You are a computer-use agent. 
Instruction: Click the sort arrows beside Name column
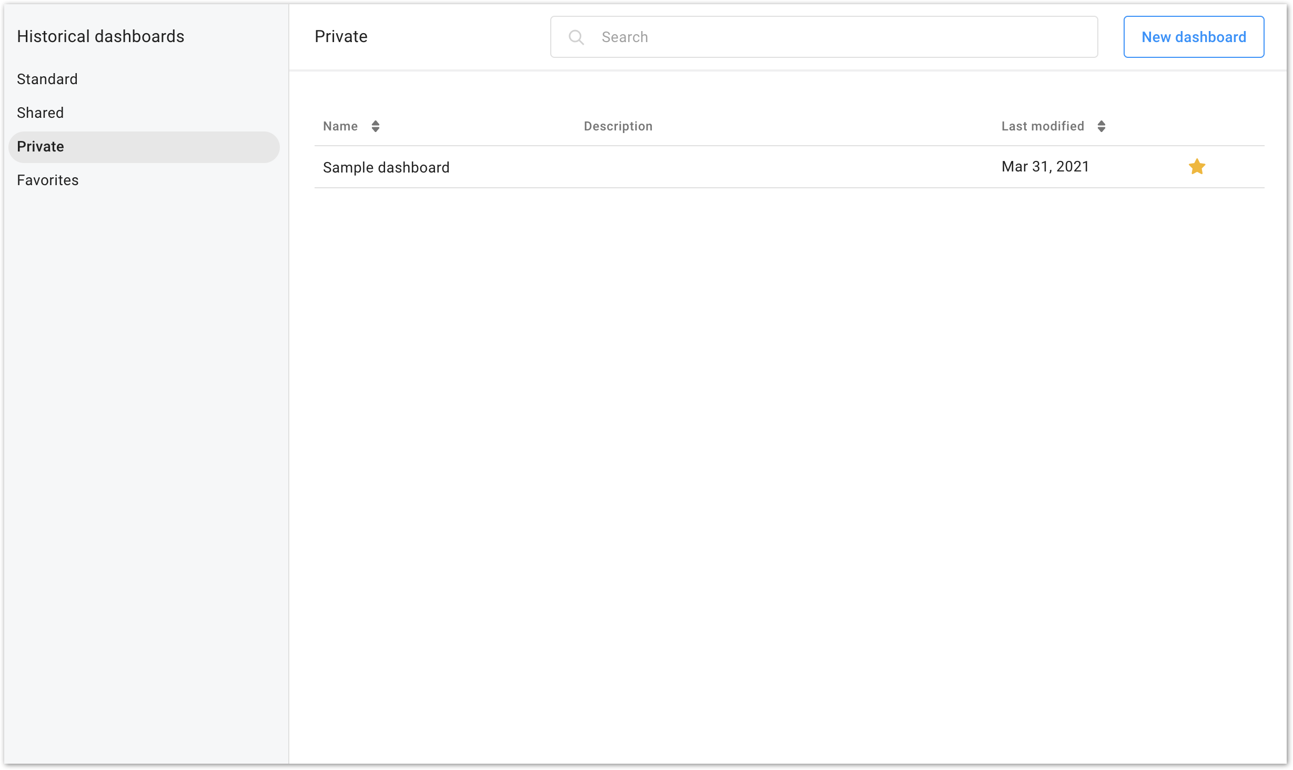coord(376,126)
